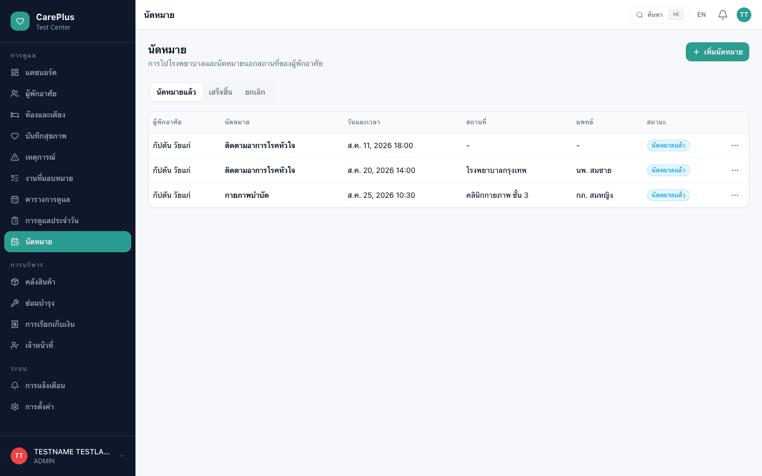
Task: Open the แดชบอร์ด dashboard icon in sidebar
Action: click(15, 72)
